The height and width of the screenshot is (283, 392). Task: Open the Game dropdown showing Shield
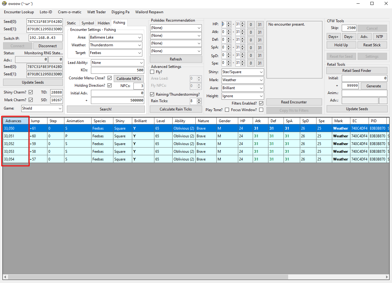(x=42, y=108)
